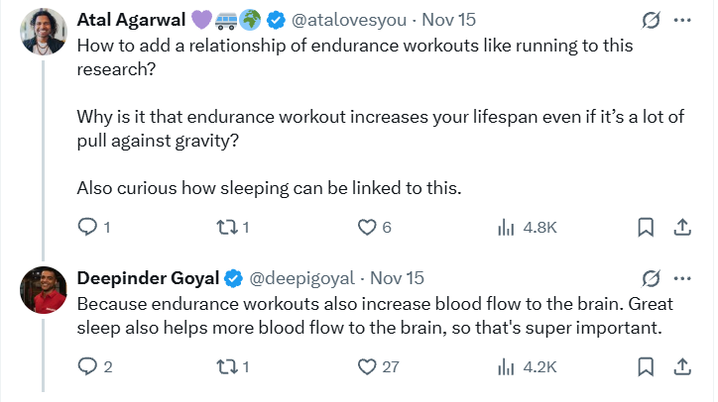
Task: Bookmark Atal Agarwal's tweet
Action: 646,228
